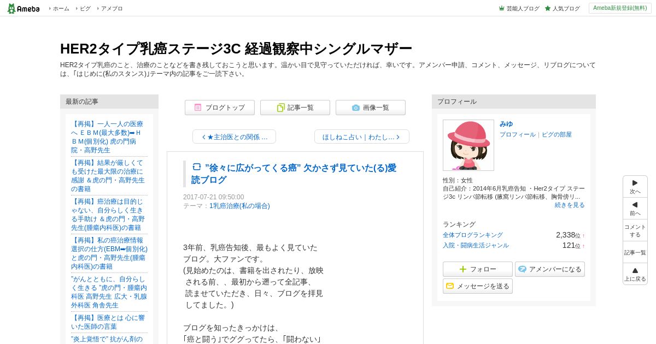
Task: Click green plus icon on フォロー
Action: (463, 269)
